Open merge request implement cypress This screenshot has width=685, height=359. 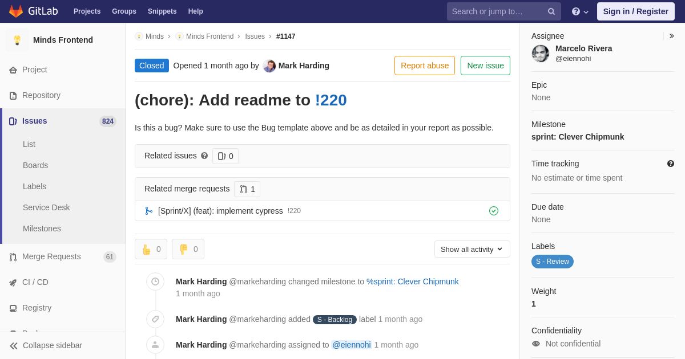click(220, 211)
